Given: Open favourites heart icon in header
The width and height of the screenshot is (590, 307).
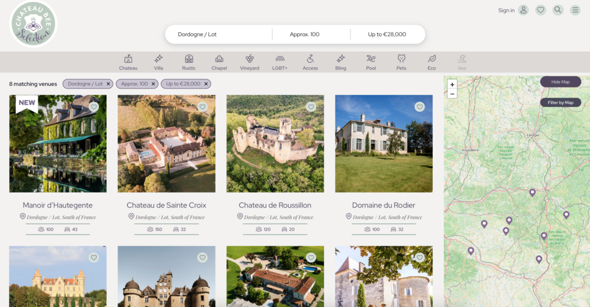Looking at the screenshot, I should pyautogui.click(x=540, y=10).
